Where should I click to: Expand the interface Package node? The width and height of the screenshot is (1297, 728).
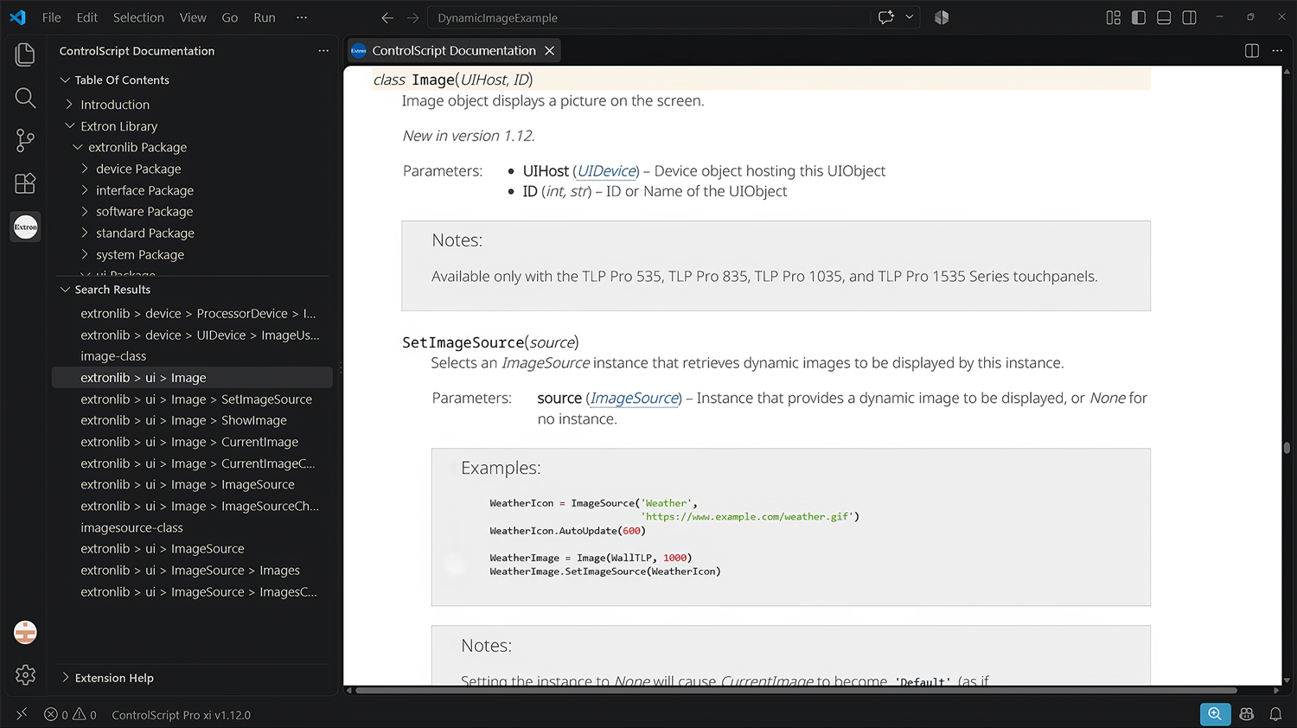click(85, 190)
